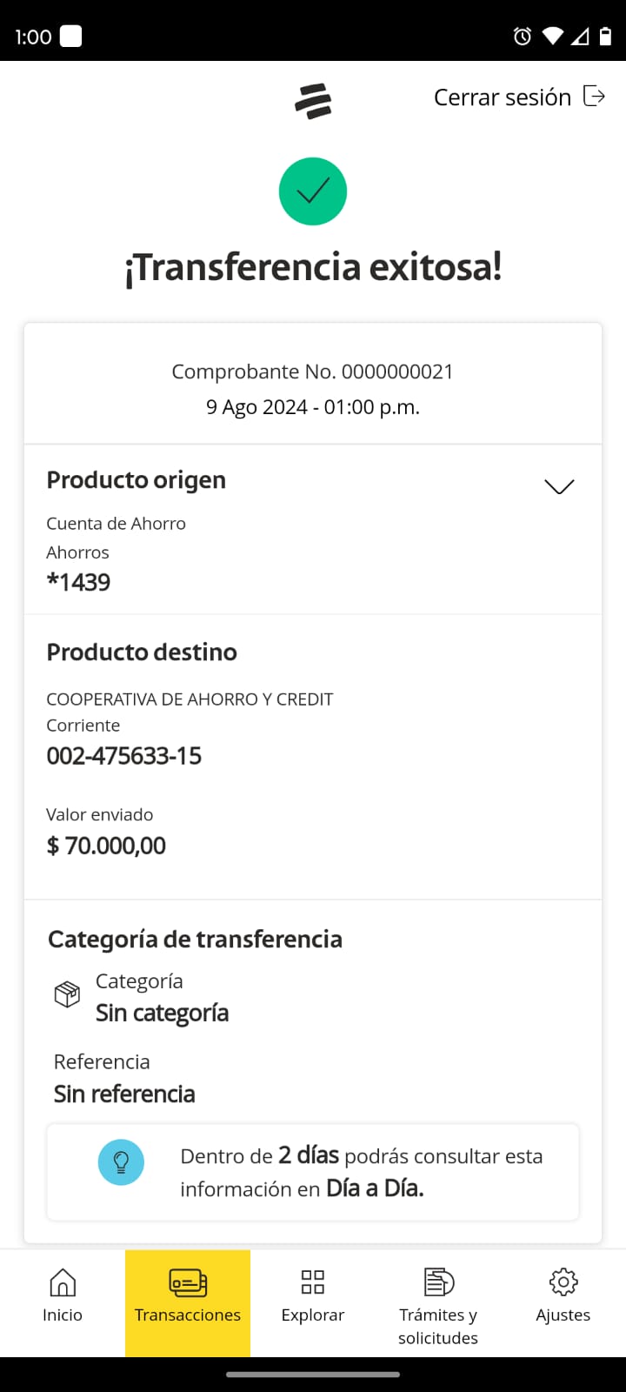Tap the category box icon
626x1392 pixels.
coord(67,994)
